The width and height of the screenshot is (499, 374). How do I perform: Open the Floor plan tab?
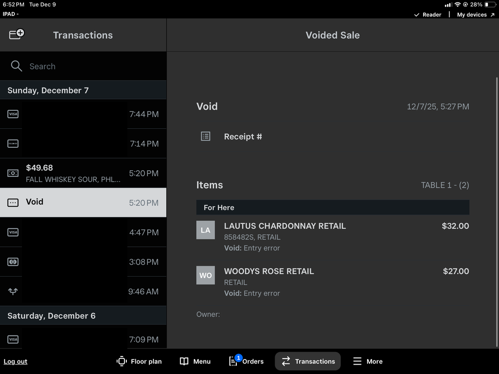[139, 361]
